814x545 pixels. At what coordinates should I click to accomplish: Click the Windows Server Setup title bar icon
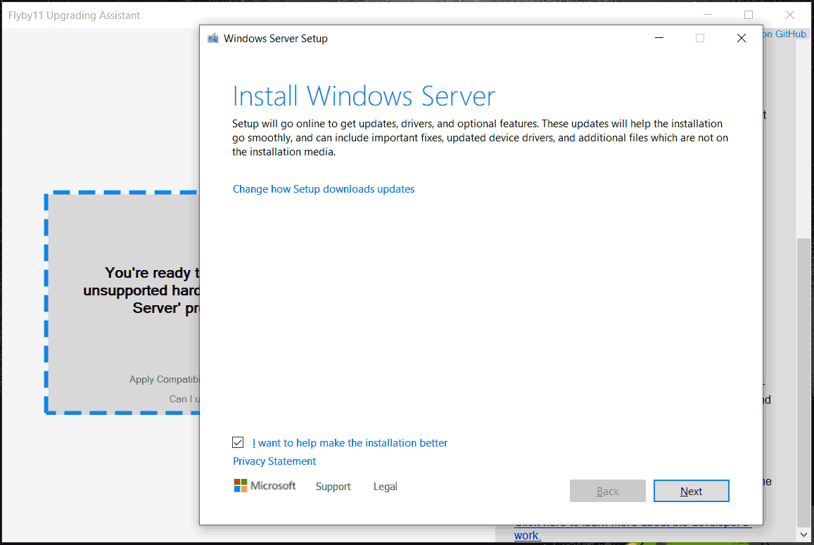[212, 38]
